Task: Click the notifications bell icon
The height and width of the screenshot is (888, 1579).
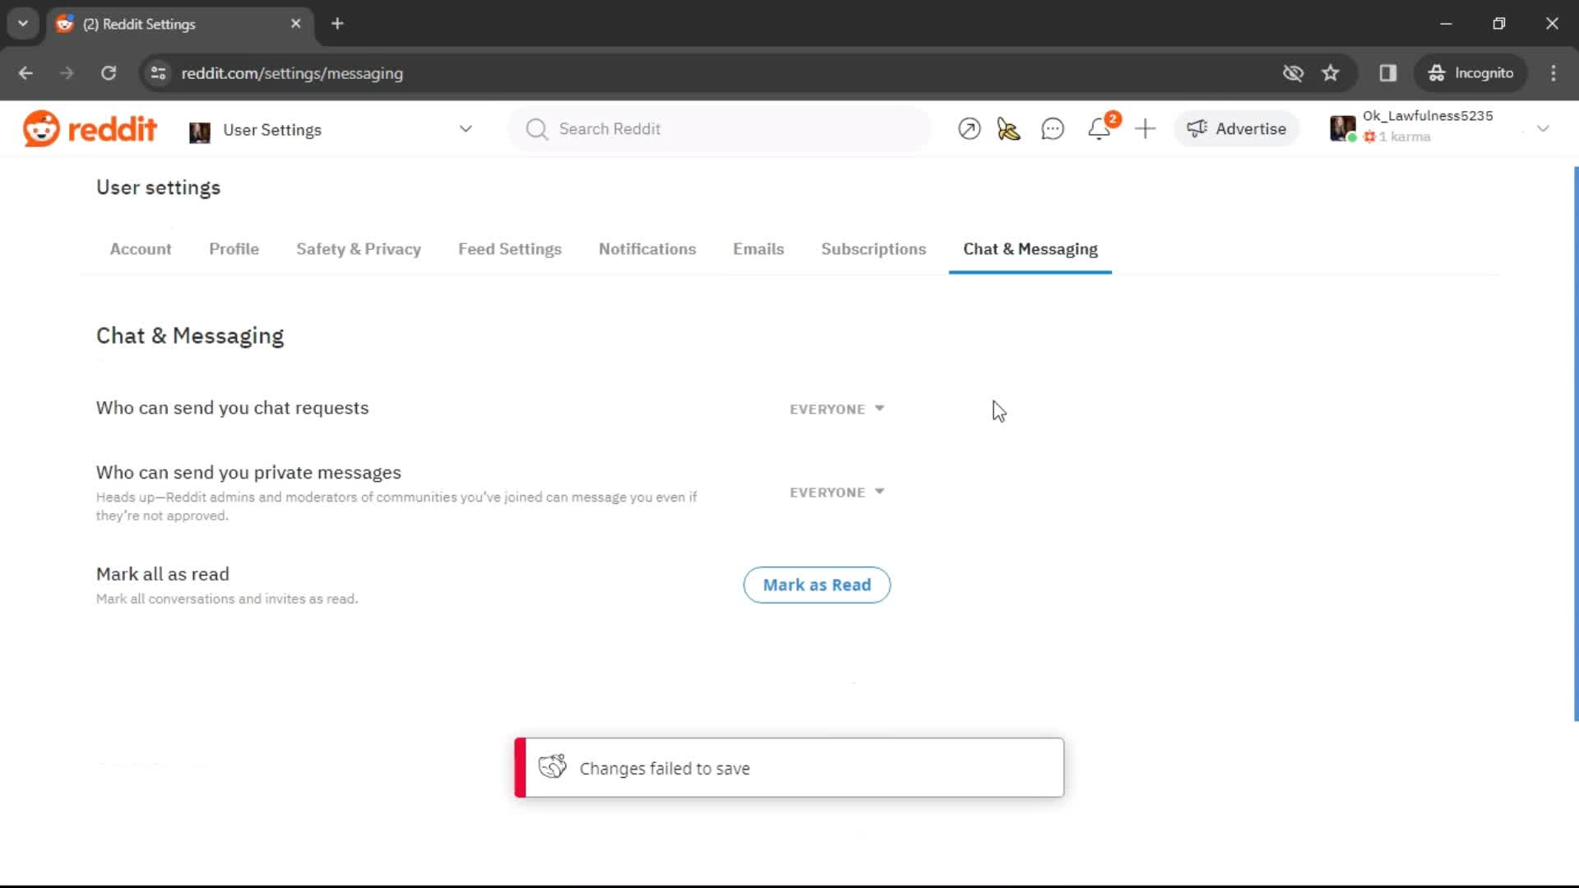Action: click(x=1100, y=128)
